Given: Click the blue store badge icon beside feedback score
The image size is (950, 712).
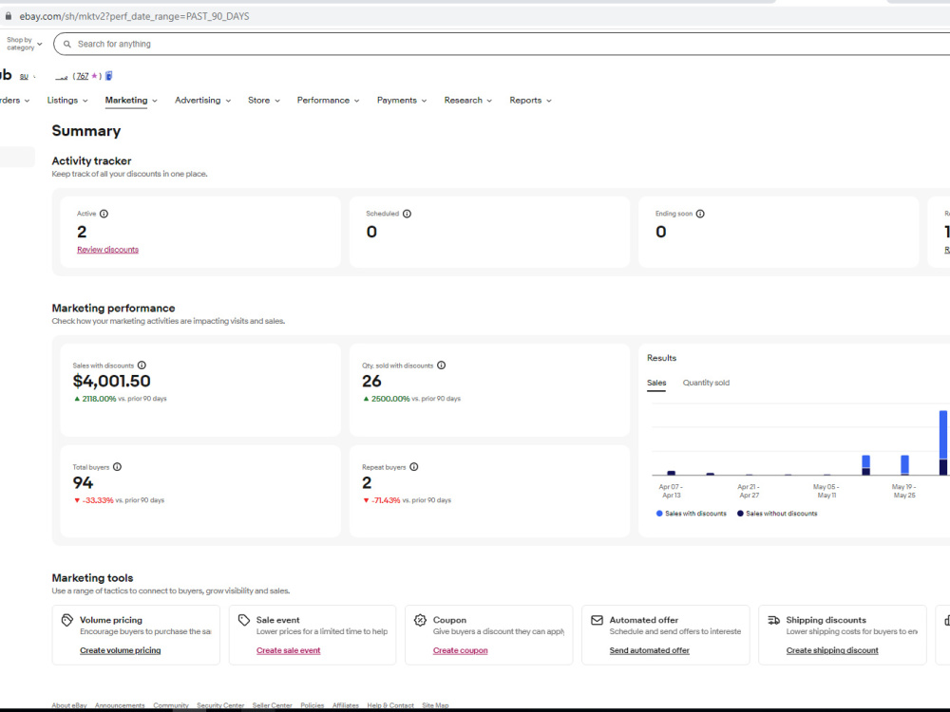Looking at the screenshot, I should pyautogui.click(x=109, y=76).
